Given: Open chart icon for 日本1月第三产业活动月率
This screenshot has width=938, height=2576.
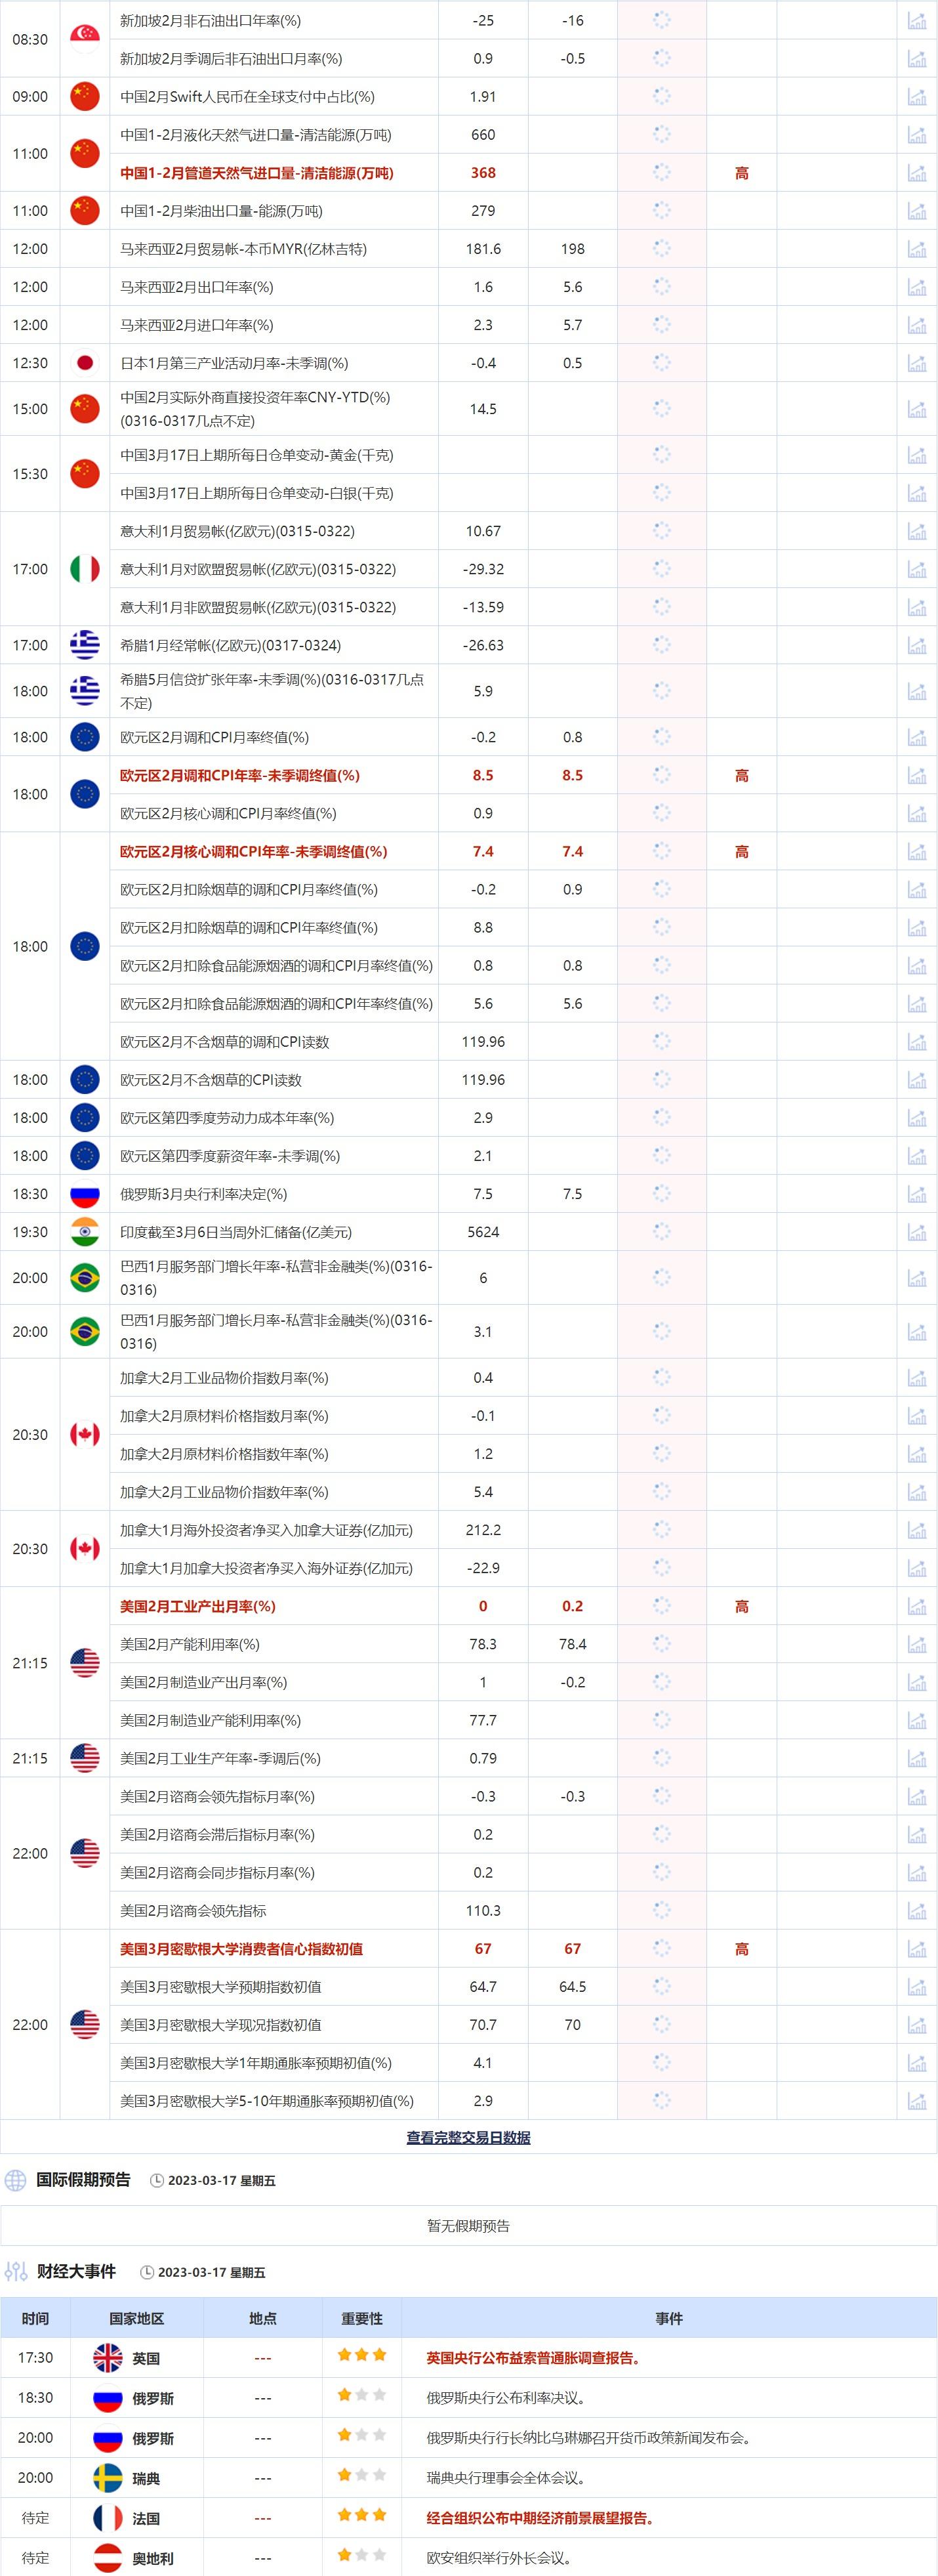Looking at the screenshot, I should click(916, 363).
